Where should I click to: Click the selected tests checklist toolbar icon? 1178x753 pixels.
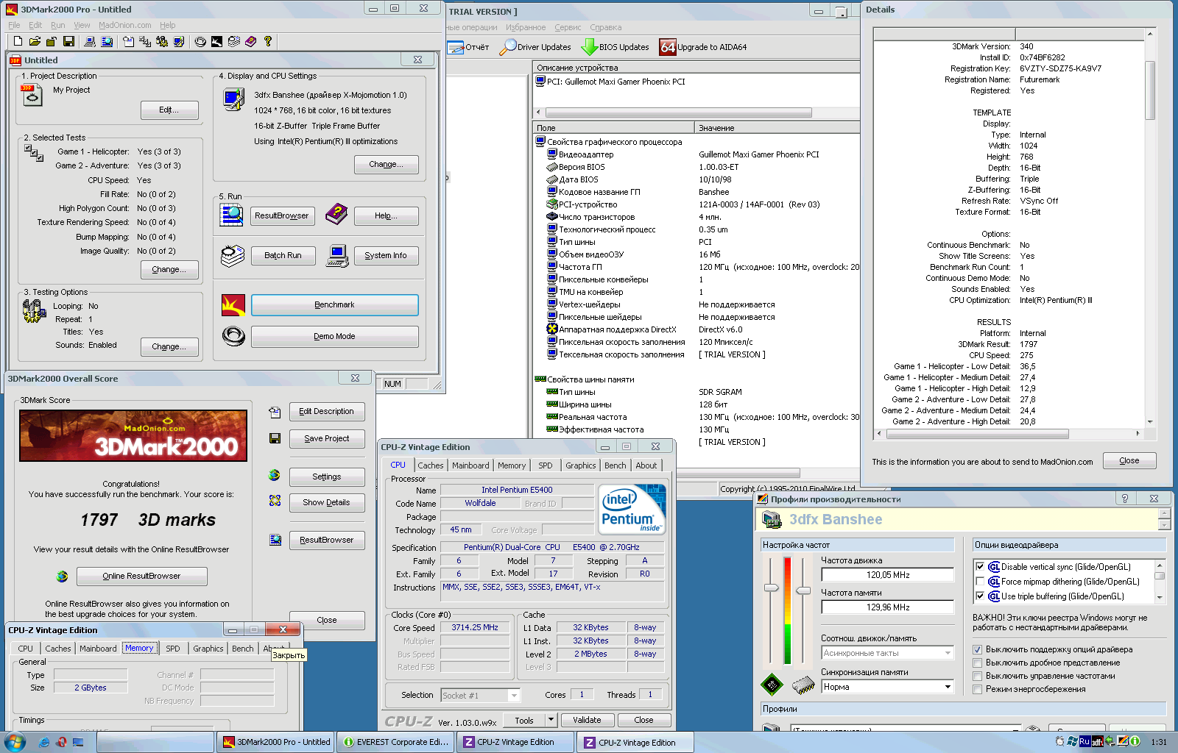145,42
